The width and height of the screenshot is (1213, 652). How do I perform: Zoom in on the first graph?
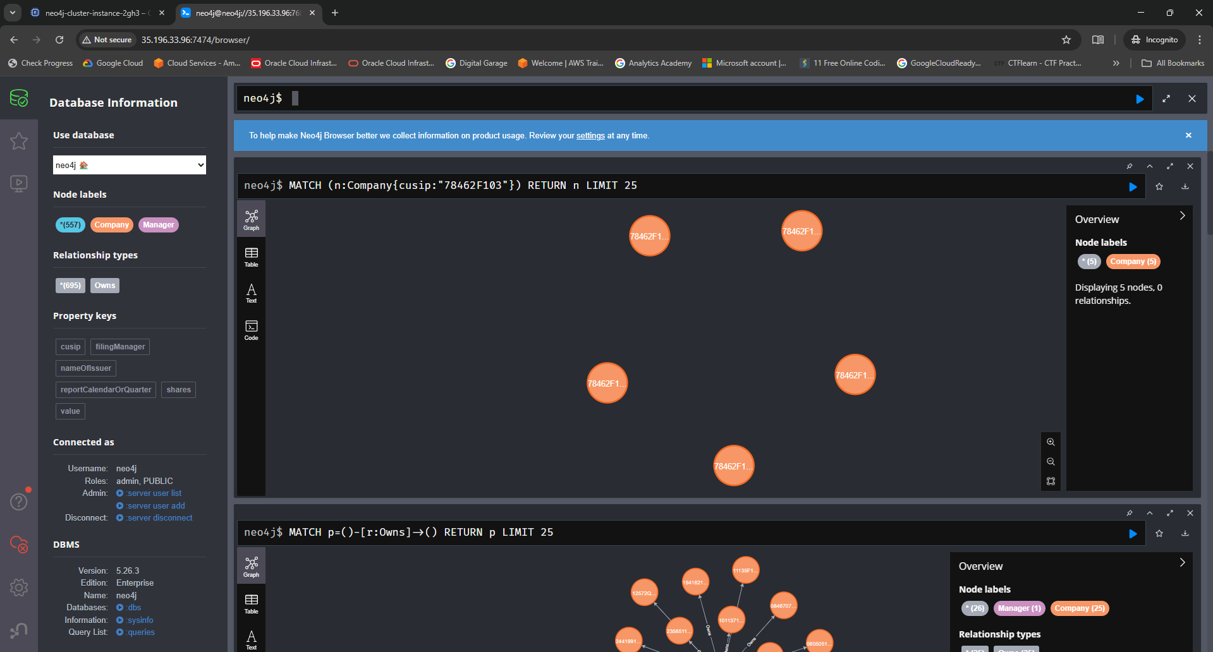[x=1051, y=442]
